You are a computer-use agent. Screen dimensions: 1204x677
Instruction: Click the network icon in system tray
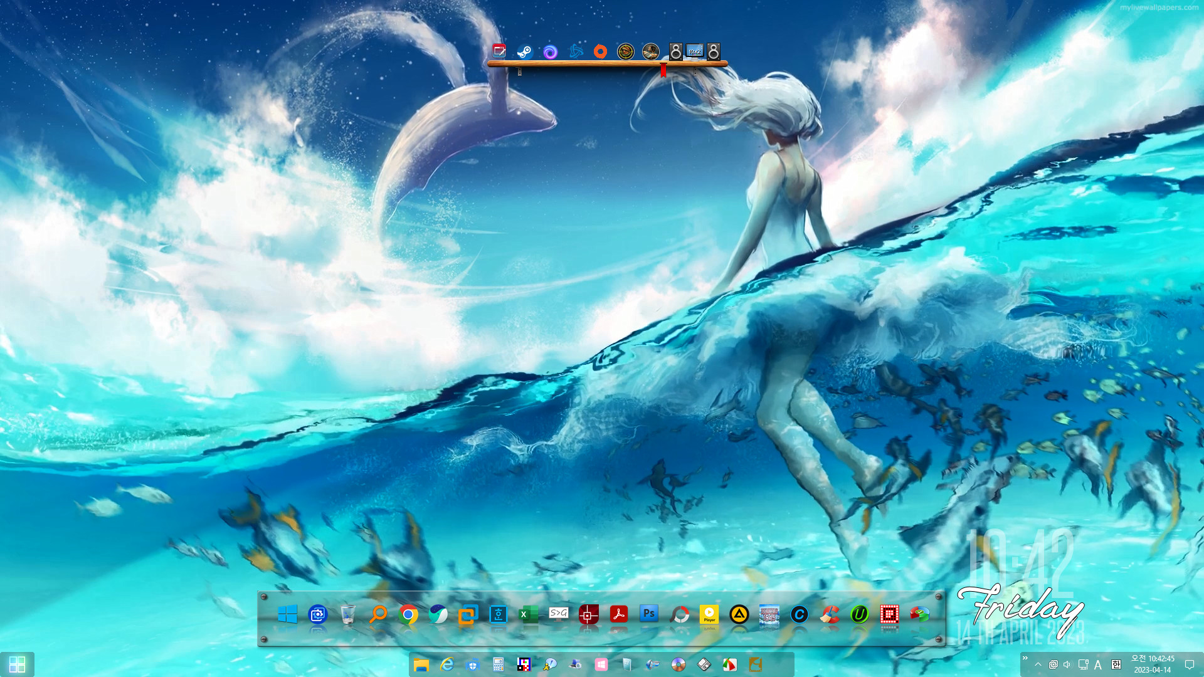pyautogui.click(x=1082, y=664)
